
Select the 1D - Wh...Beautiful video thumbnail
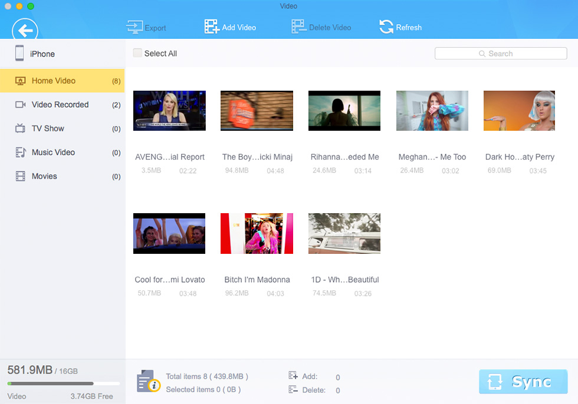[344, 233]
